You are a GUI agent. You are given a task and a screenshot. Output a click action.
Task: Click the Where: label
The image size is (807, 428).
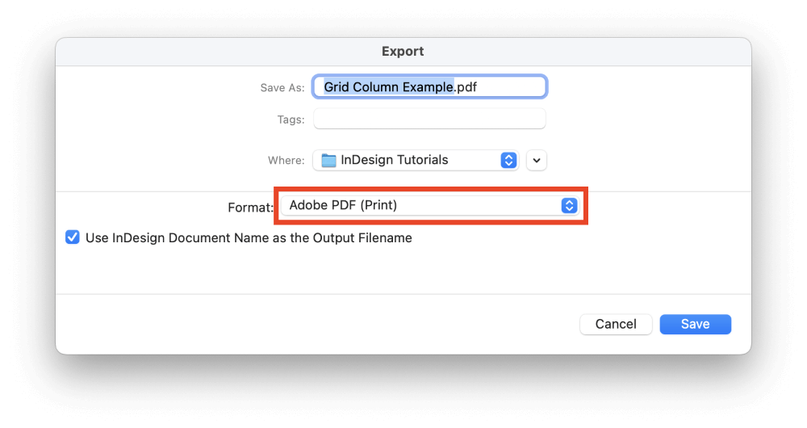(x=286, y=161)
